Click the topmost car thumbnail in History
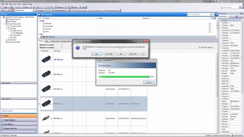244x137 pixels. point(47,59)
